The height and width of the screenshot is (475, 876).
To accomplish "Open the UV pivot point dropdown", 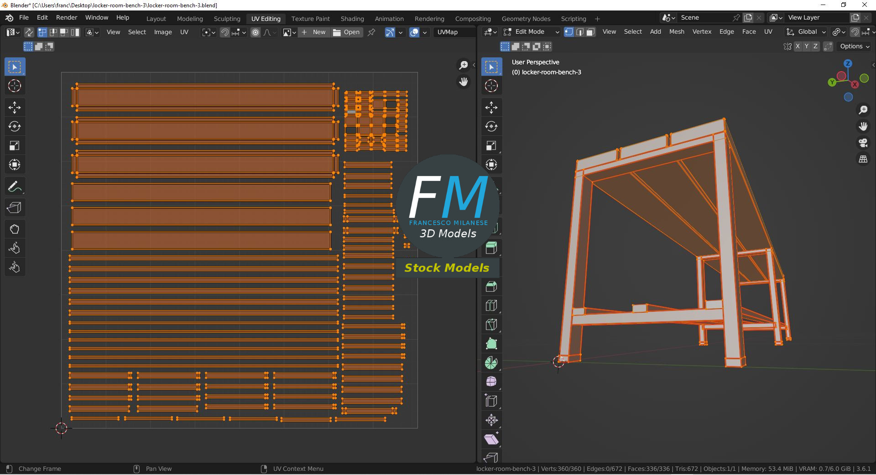I will (209, 32).
